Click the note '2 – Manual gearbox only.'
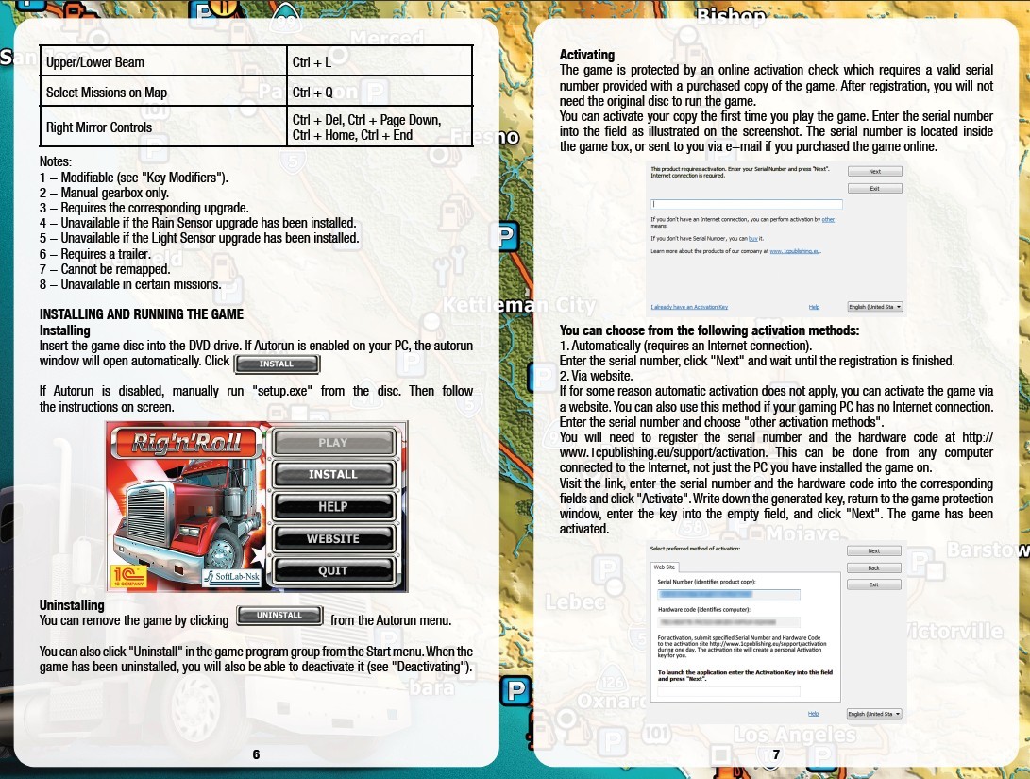This screenshot has width=1030, height=779. click(105, 193)
